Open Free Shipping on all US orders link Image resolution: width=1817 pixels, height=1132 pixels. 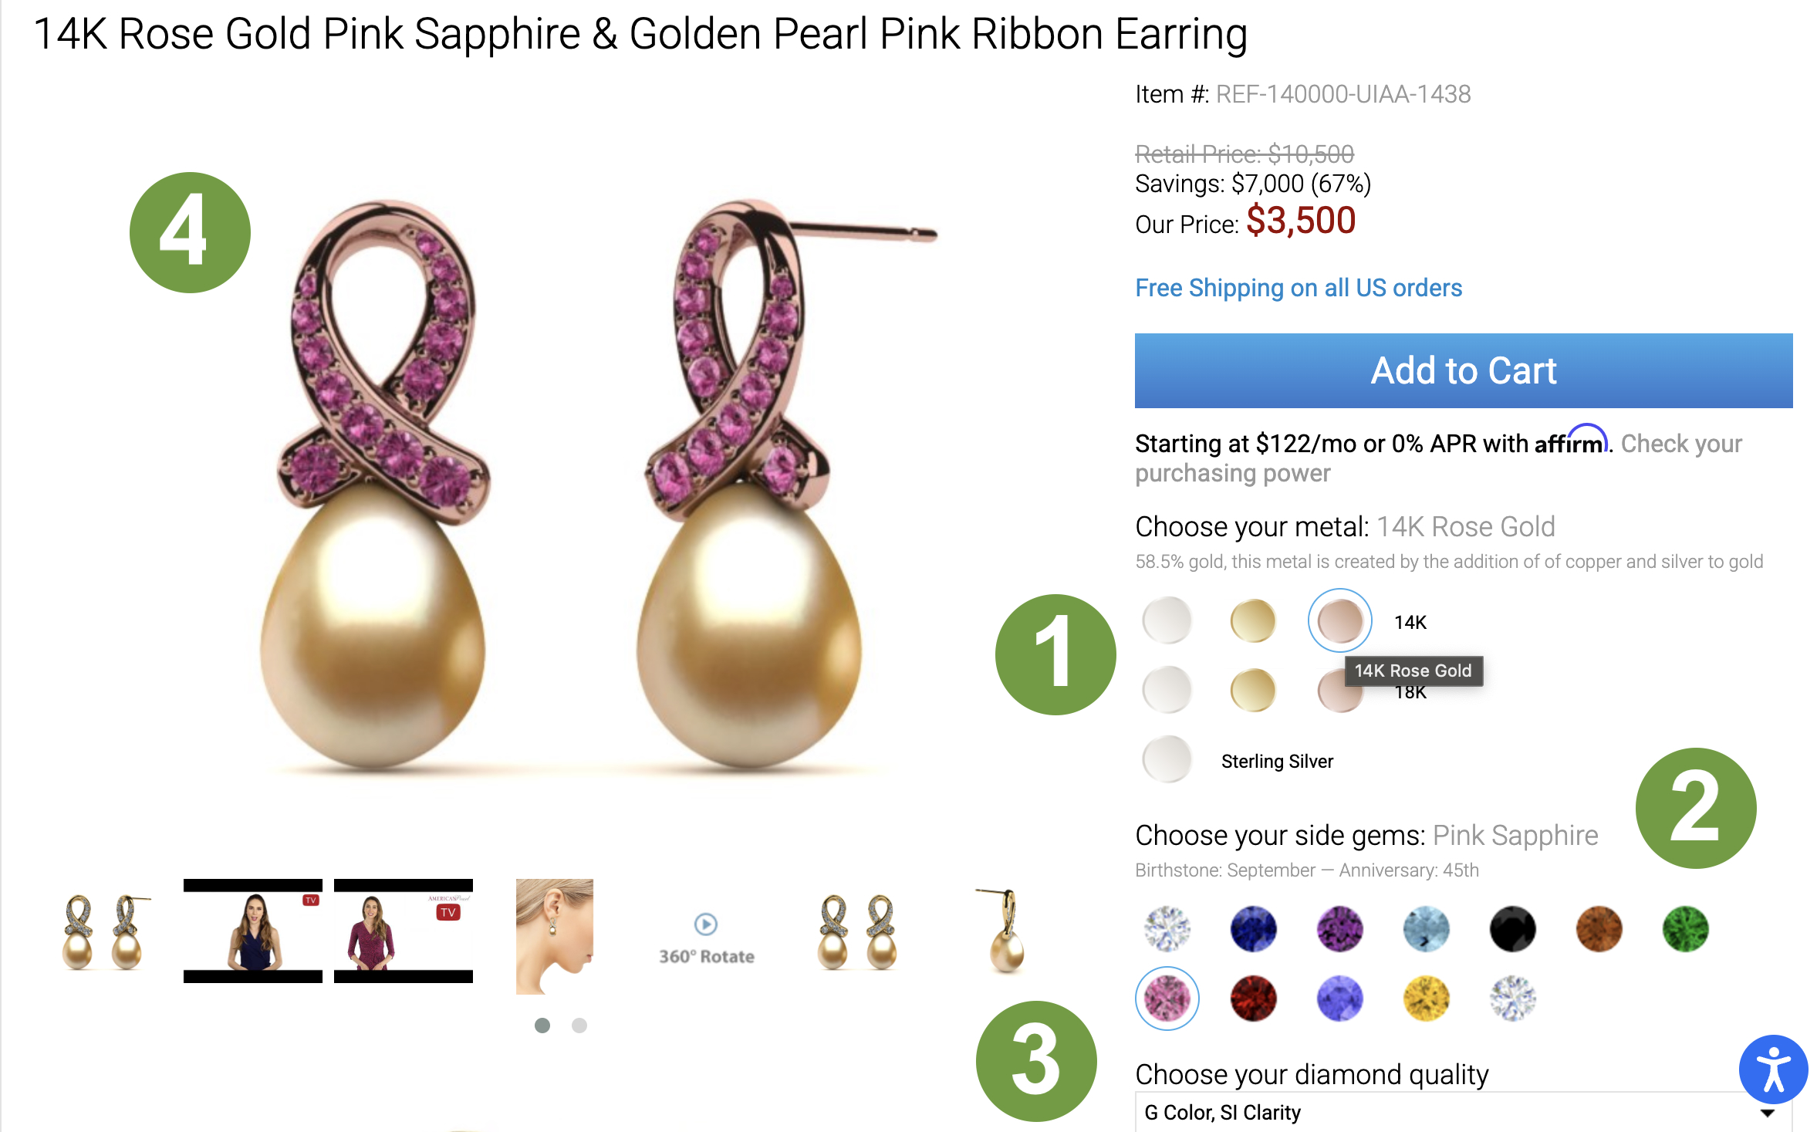pyautogui.click(x=1298, y=288)
